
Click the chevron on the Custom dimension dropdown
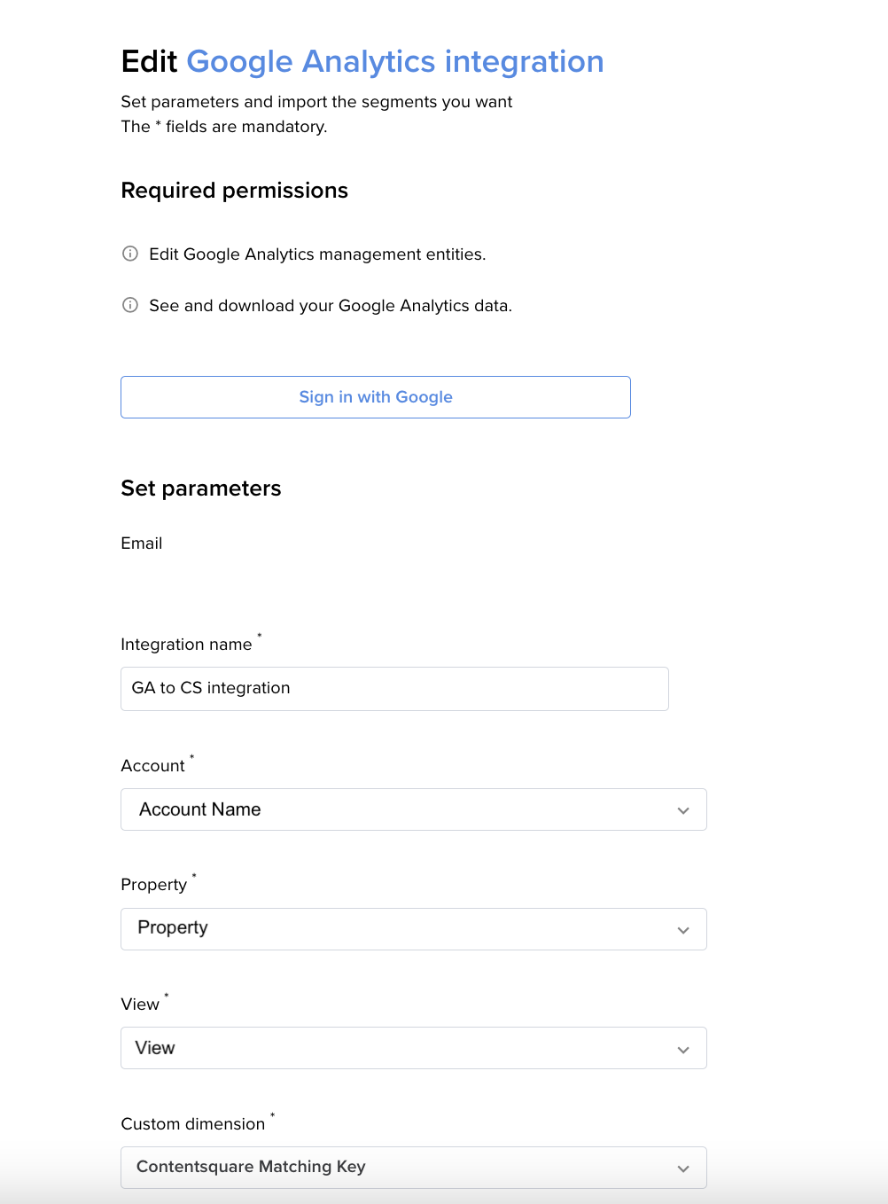click(x=682, y=1168)
